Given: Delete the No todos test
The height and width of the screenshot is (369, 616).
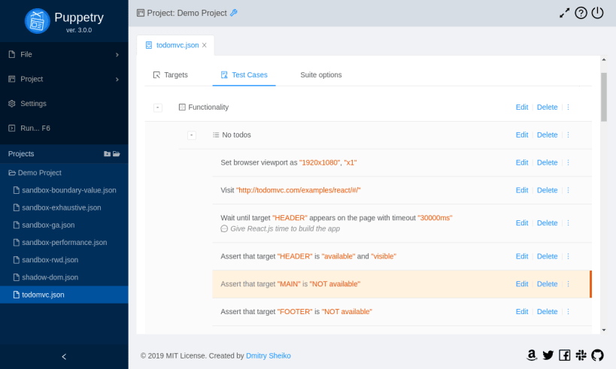Looking at the screenshot, I should (x=547, y=135).
